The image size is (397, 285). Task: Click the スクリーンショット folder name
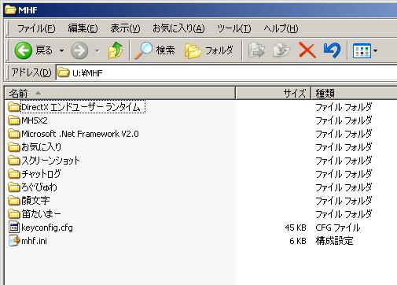pos(50,161)
